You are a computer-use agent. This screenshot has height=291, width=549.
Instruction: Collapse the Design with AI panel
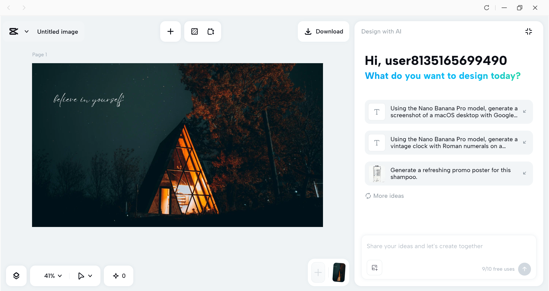[x=529, y=31]
